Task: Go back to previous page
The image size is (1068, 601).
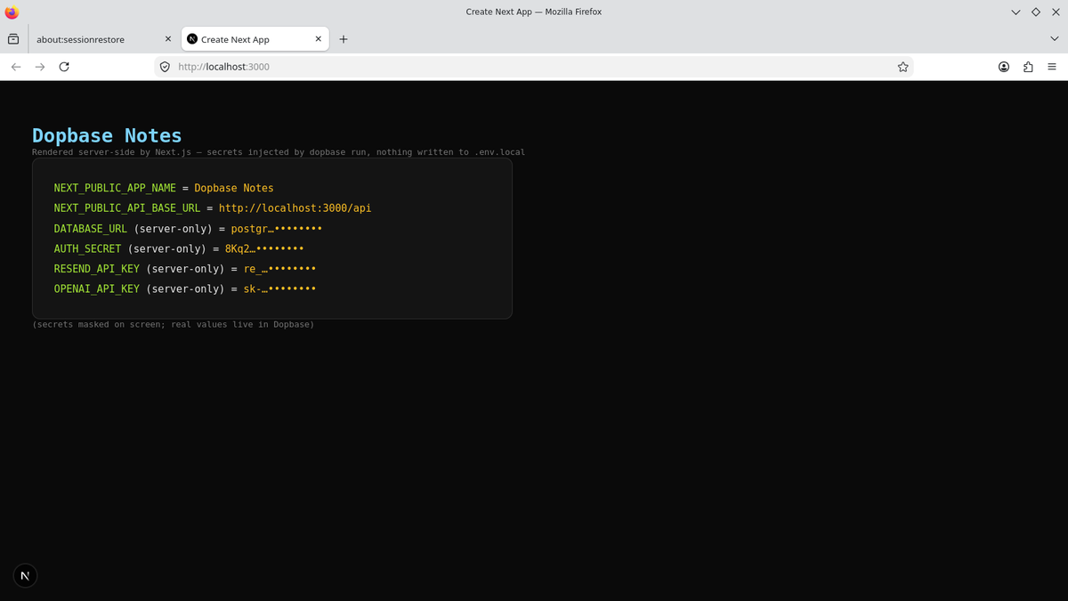Action: (x=16, y=67)
